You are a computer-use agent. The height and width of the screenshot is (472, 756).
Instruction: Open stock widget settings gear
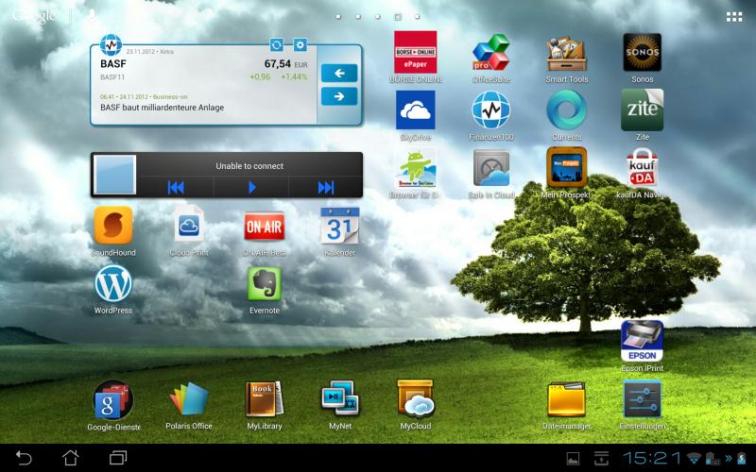(300, 45)
